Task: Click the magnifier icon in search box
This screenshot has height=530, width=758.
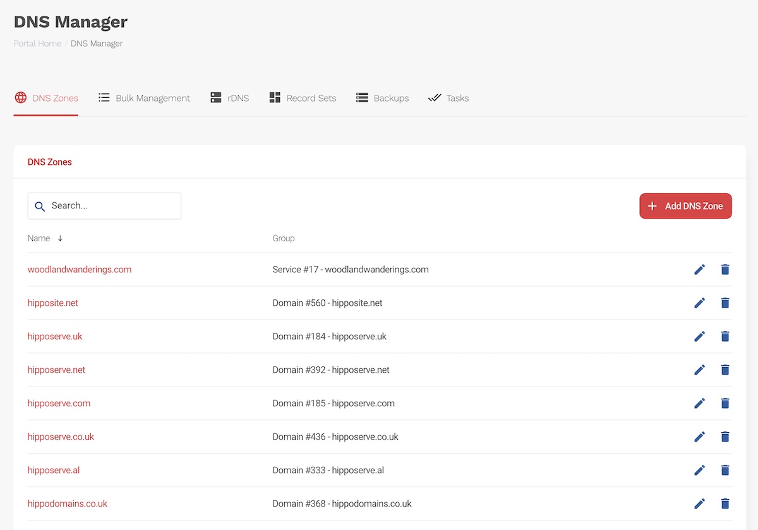Action: pos(40,207)
